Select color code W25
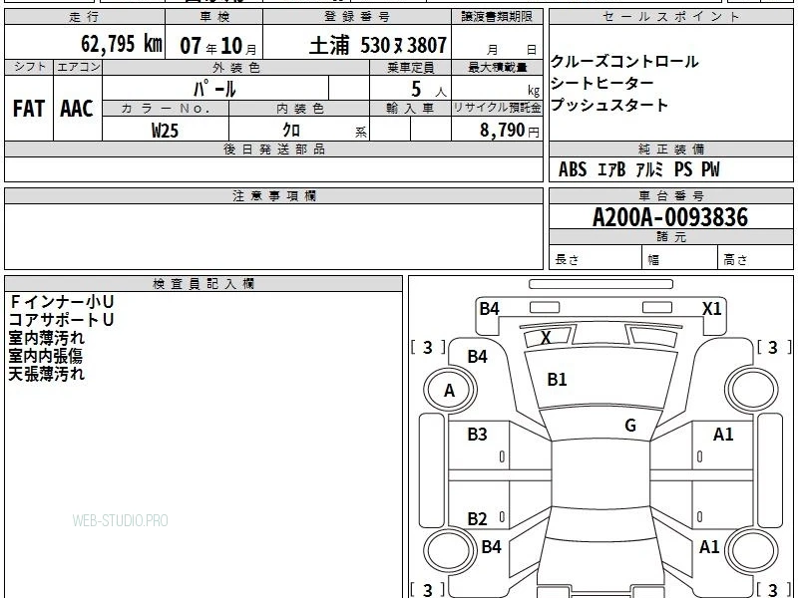Viewport: 798px width, 598px height. coord(165,131)
